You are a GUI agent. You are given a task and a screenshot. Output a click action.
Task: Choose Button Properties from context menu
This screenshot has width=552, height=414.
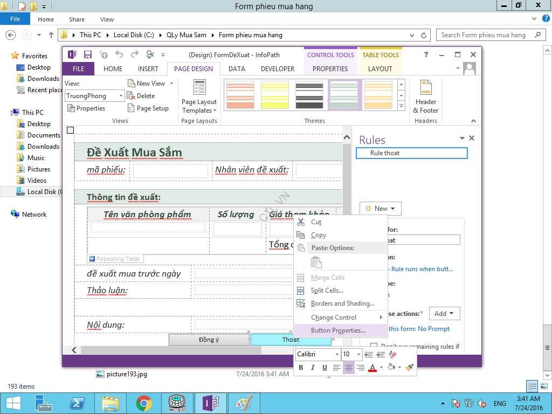[338, 330]
